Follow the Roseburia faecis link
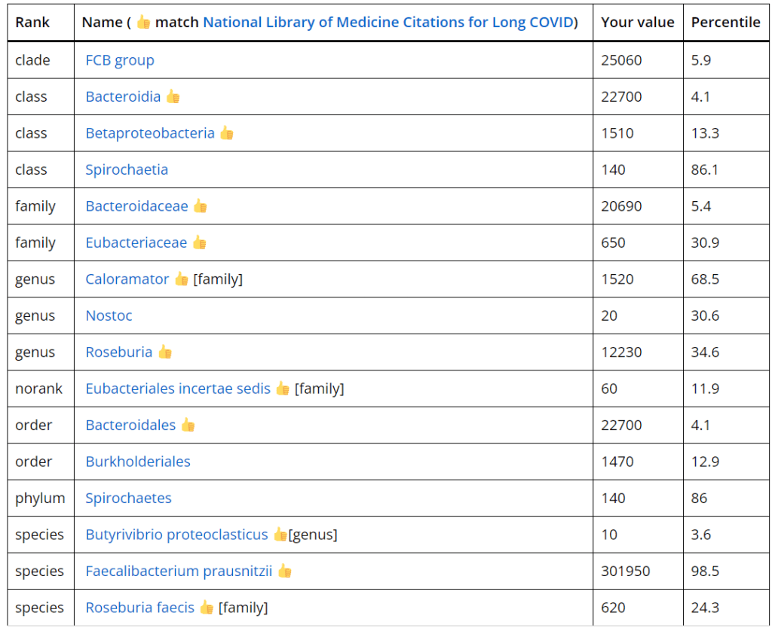772x634 pixels. pyautogui.click(x=139, y=608)
